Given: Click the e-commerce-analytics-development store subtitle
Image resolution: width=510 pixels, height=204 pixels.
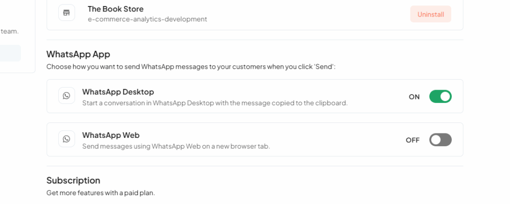Looking at the screenshot, I should (147, 19).
